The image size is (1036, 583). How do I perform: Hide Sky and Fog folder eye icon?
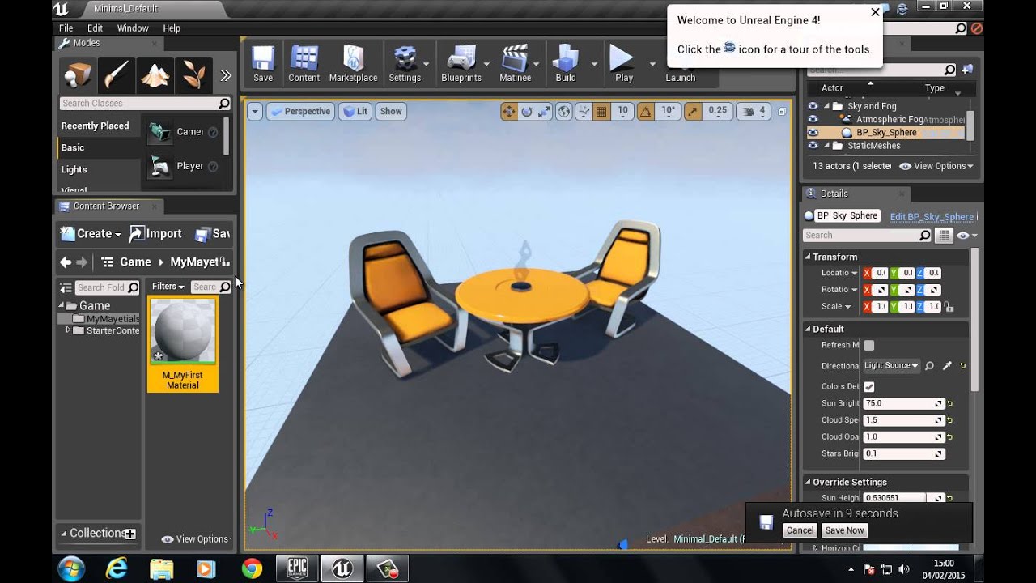[x=813, y=106]
